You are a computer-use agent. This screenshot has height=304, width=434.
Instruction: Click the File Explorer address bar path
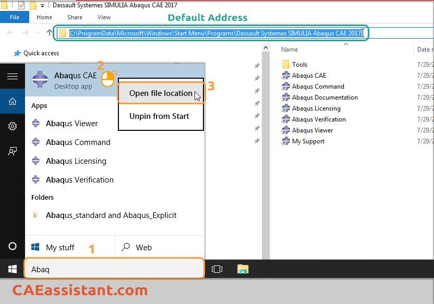(215, 33)
